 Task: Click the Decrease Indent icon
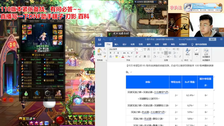(x=174, y=49)
